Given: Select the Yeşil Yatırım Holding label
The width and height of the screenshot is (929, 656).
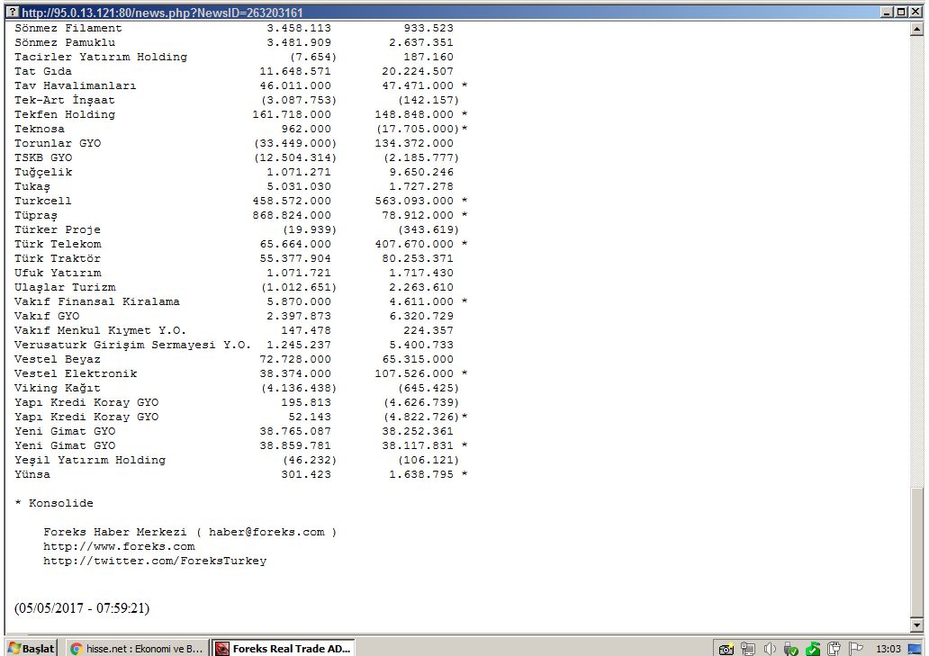Looking at the screenshot, I should tap(90, 460).
